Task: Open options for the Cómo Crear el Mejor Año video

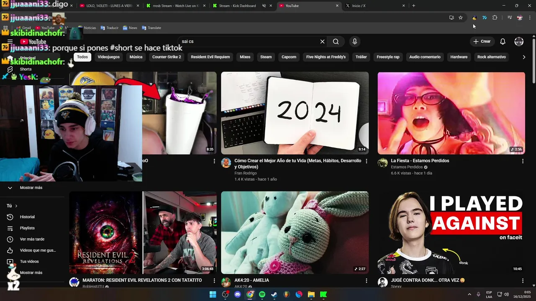Action: click(x=366, y=161)
